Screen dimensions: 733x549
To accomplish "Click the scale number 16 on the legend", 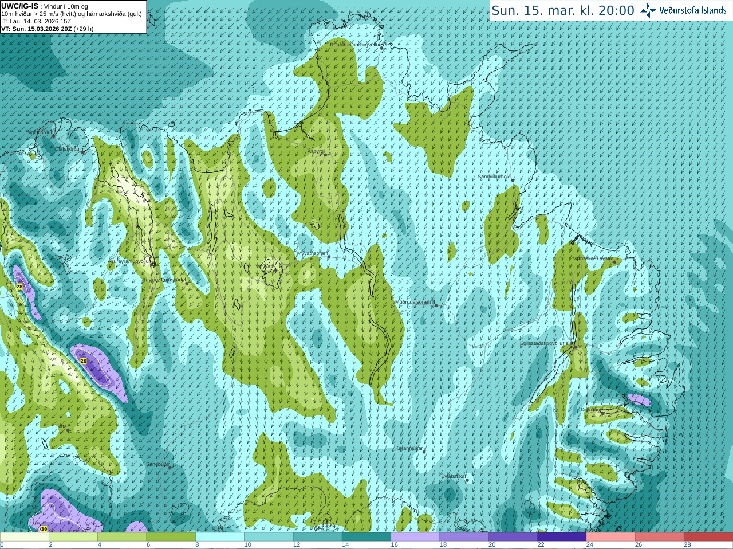I will point(395,545).
